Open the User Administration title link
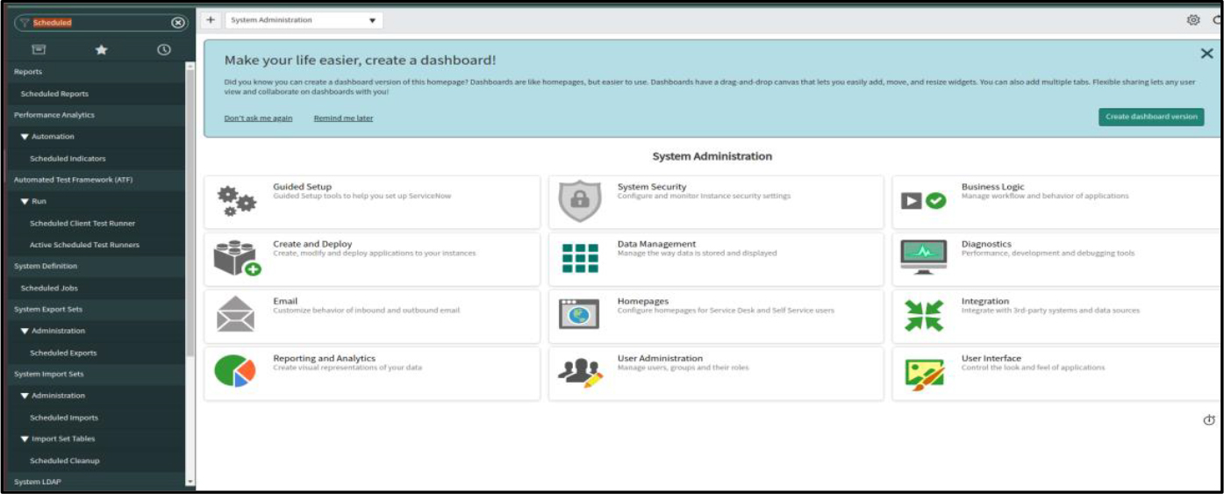Screen dimensions: 1224x494 tap(660, 358)
